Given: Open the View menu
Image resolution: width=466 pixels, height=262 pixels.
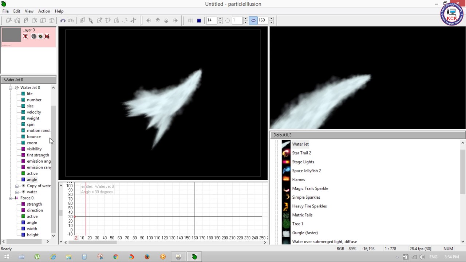Looking at the screenshot, I should click(x=29, y=11).
